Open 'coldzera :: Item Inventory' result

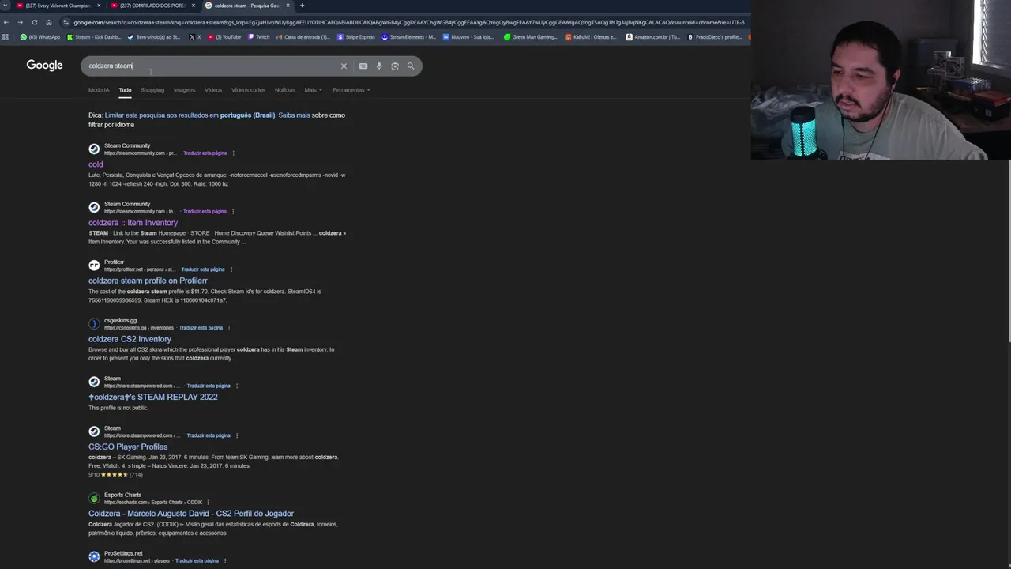click(x=133, y=223)
